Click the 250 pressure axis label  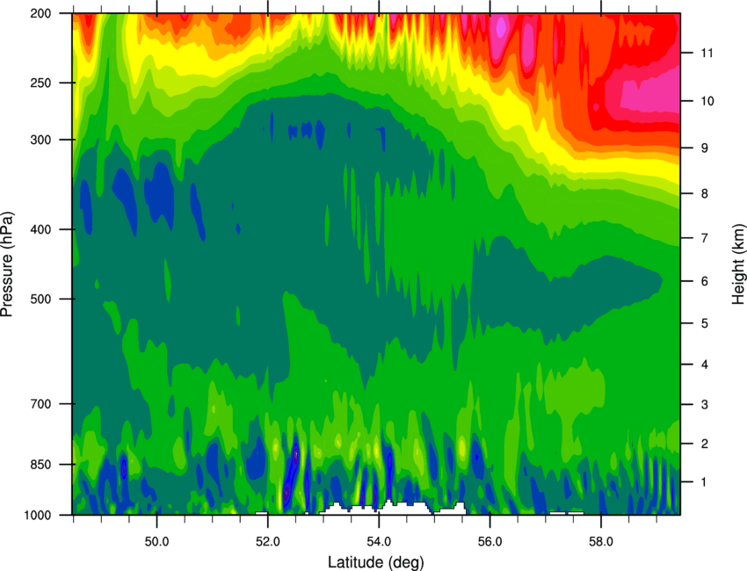(40, 83)
